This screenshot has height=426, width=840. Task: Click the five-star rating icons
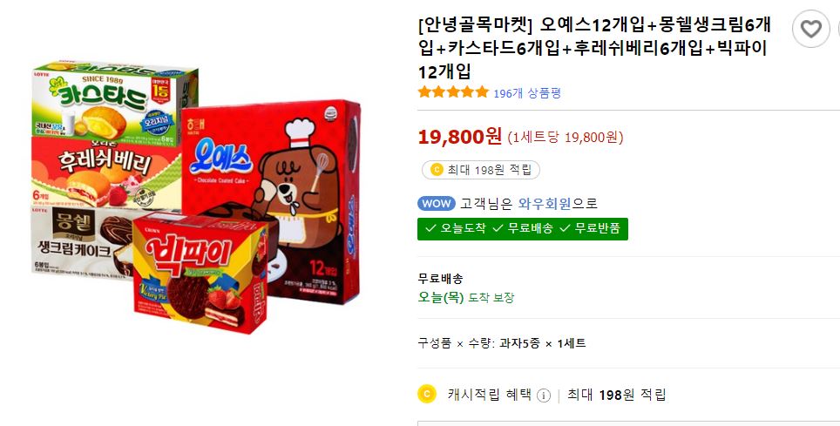pos(453,92)
